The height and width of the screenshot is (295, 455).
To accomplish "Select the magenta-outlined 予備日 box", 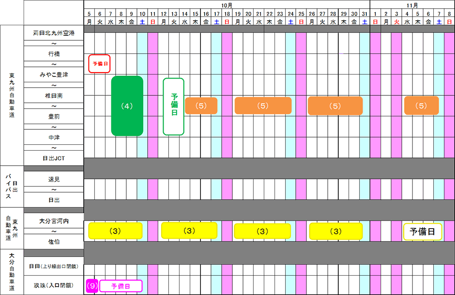I will [x=121, y=286].
